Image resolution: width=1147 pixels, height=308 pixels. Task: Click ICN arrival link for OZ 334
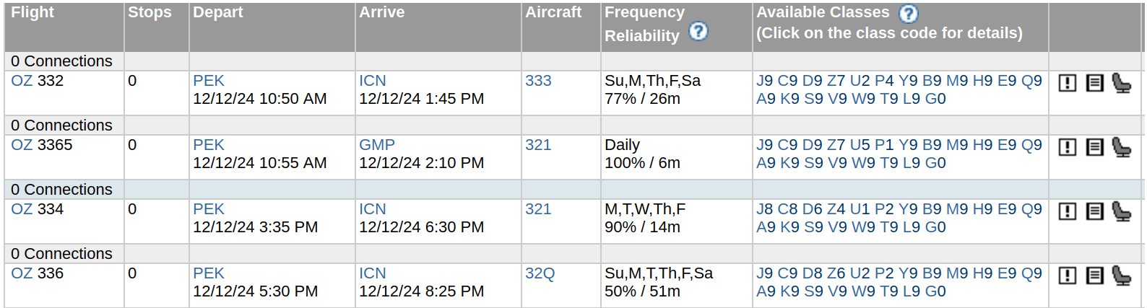click(x=372, y=209)
